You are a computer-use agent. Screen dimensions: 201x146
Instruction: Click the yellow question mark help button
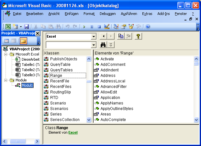[138, 36]
